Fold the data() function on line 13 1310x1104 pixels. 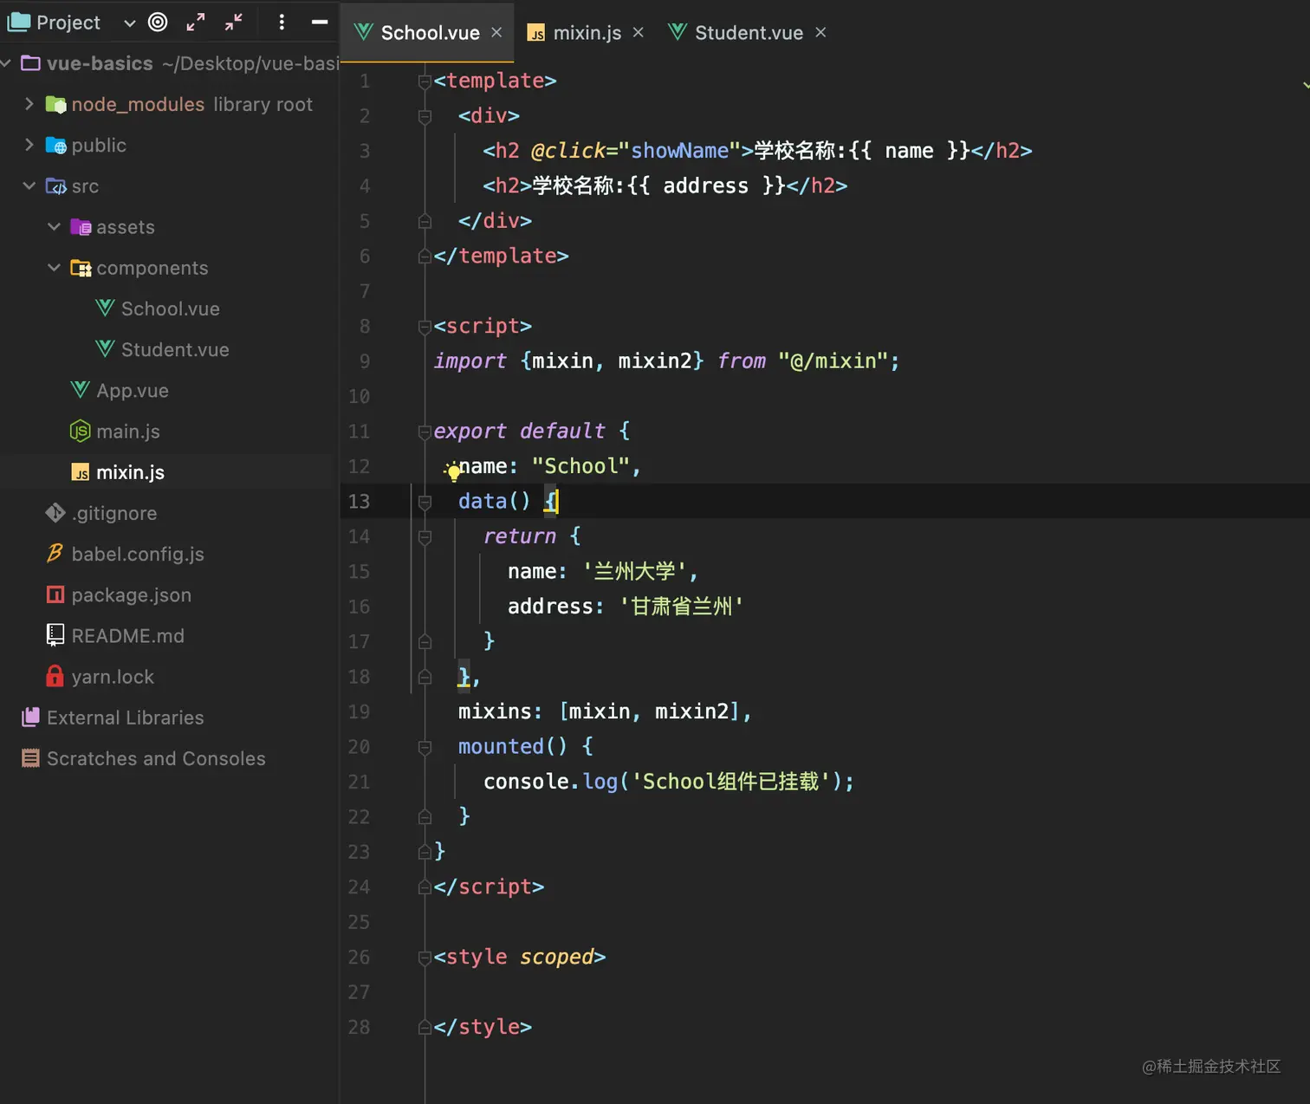[425, 502]
